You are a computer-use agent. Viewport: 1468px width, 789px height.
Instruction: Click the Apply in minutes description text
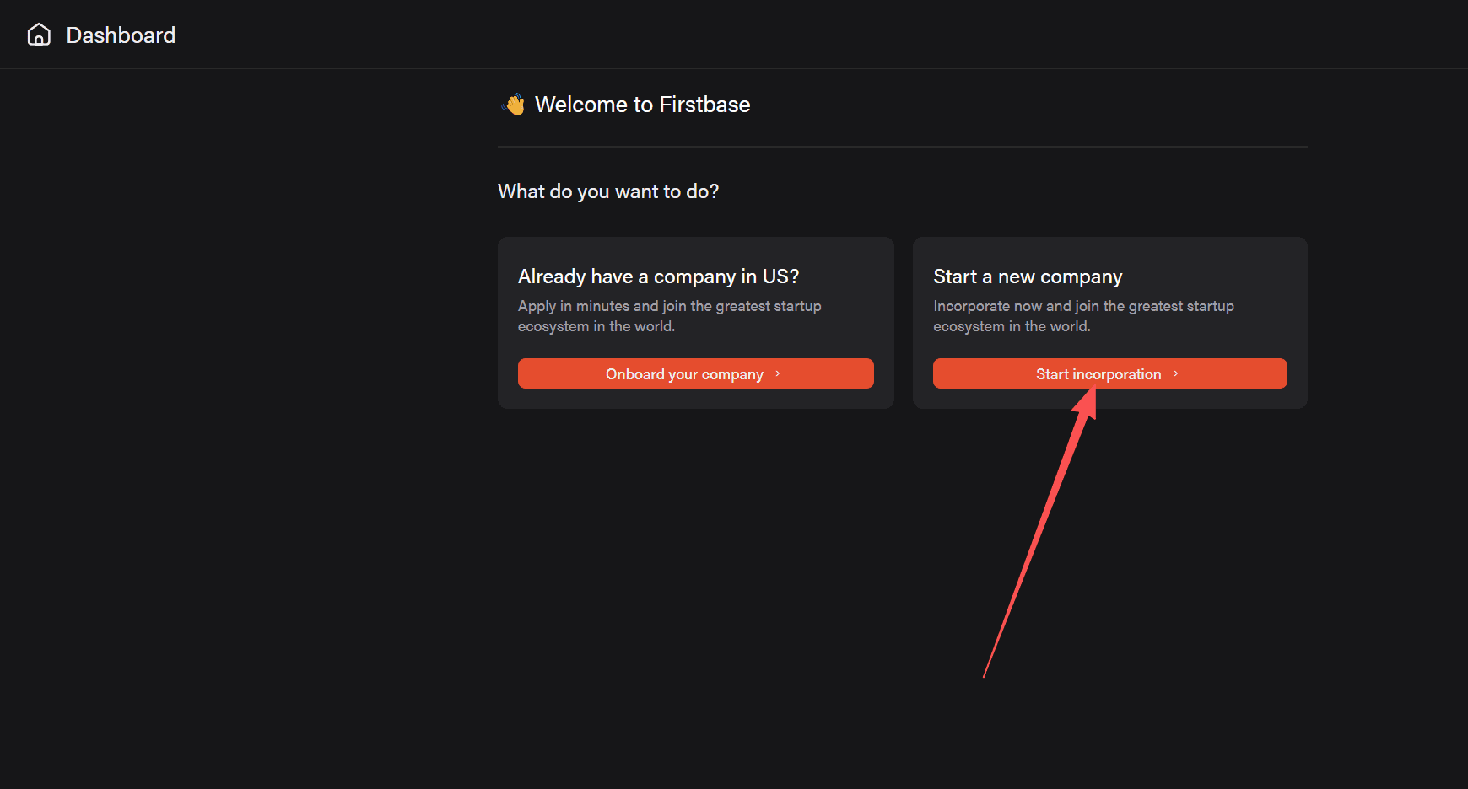[x=669, y=316]
